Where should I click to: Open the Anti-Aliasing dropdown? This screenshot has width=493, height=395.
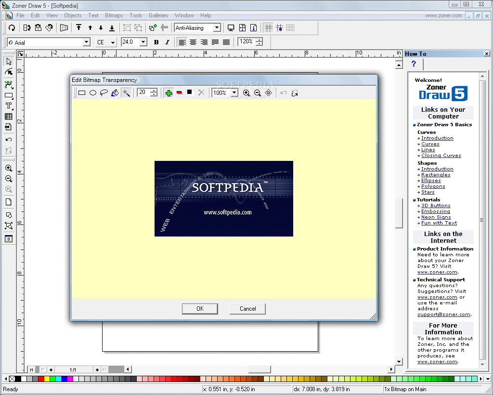click(x=217, y=27)
